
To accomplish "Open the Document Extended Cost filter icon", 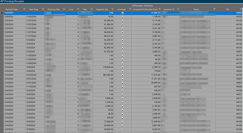I will [x=160, y=9].
